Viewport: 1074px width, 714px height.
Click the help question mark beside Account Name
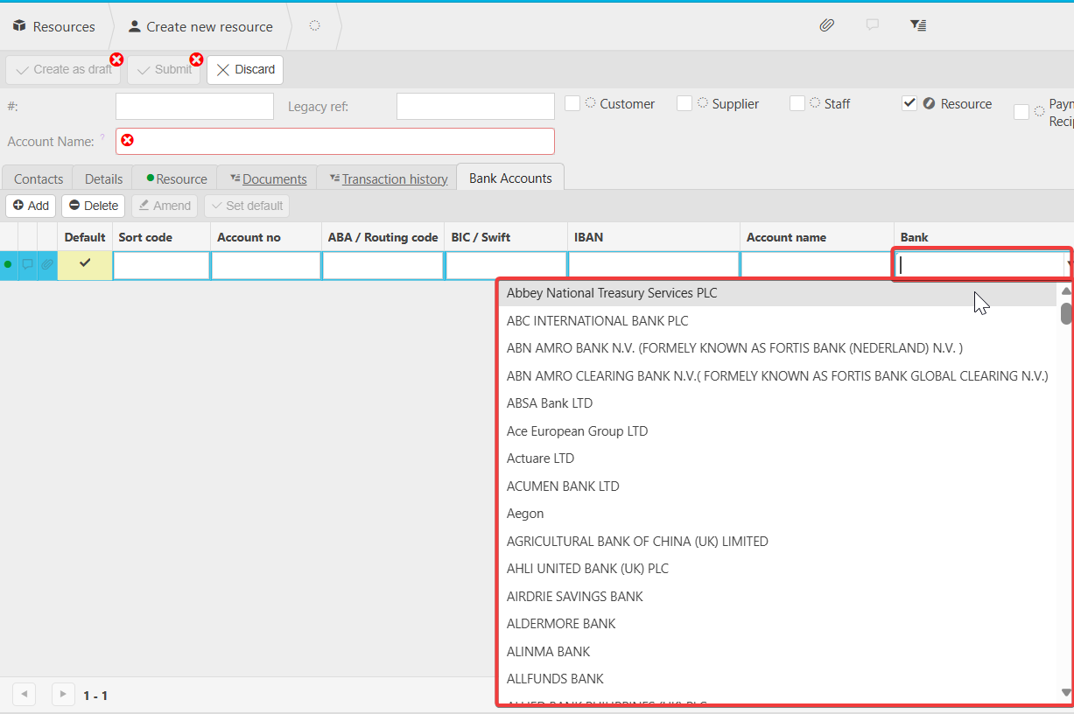point(102,137)
